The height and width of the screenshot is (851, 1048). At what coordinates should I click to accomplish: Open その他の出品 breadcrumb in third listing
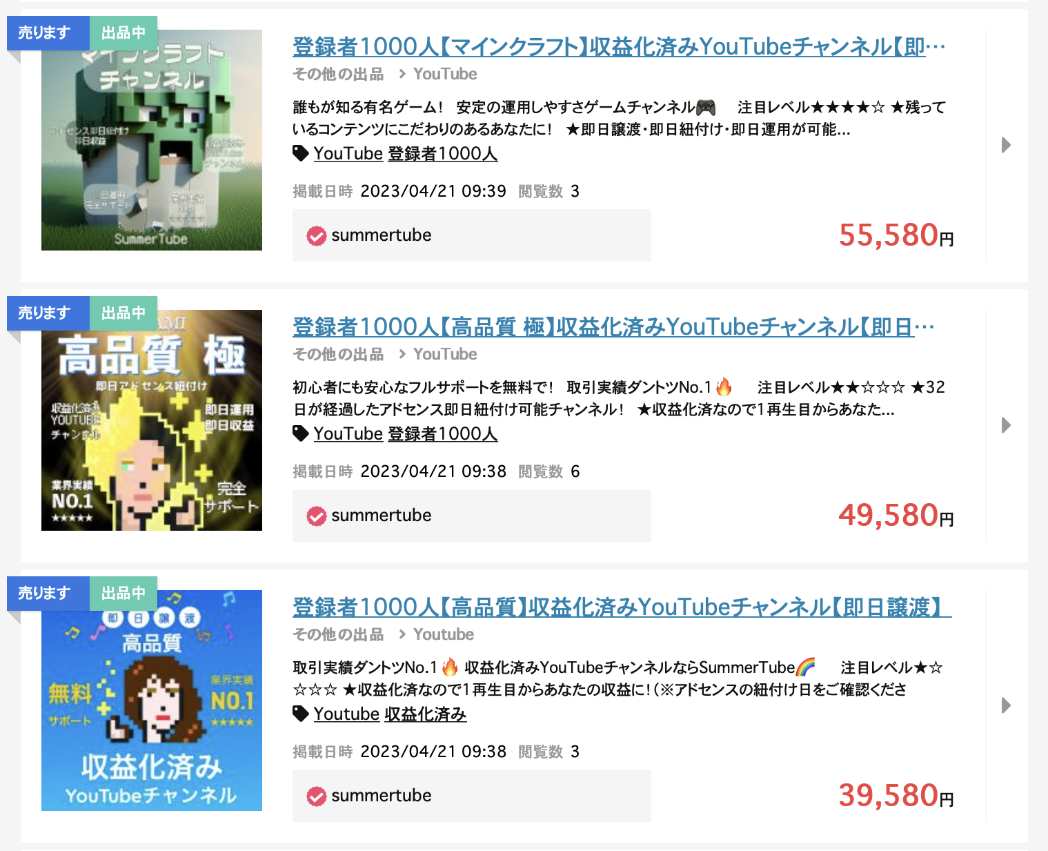pyautogui.click(x=338, y=634)
